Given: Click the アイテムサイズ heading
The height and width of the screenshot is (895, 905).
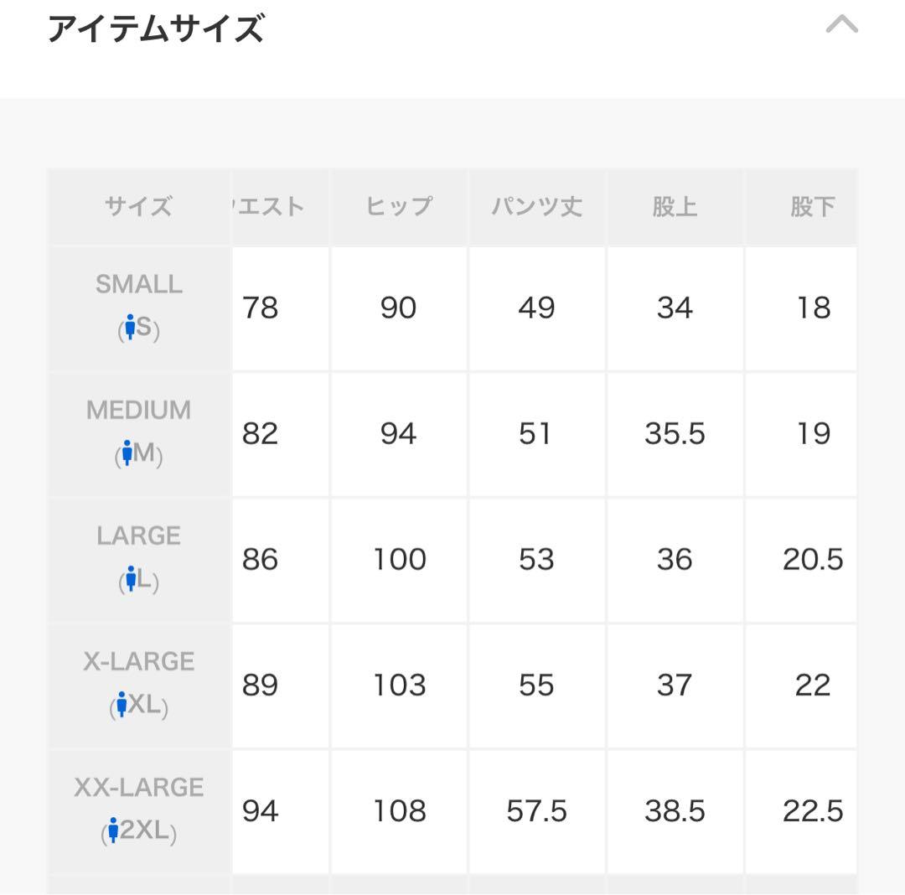Looking at the screenshot, I should [x=156, y=29].
